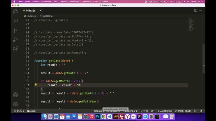Viewport: 216px width, 121px height.
Task: Expand getDate symbol in the breadcrumb
Action: 48,16
